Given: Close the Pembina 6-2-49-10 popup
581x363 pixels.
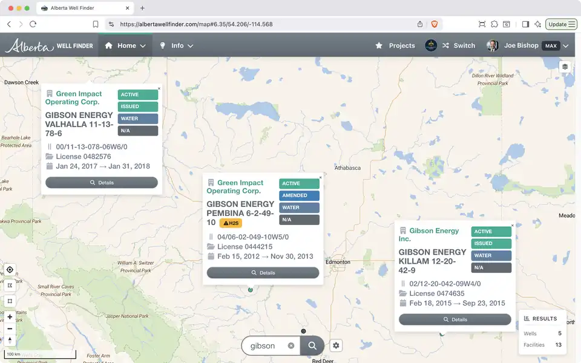Looking at the screenshot, I should 321,177.
